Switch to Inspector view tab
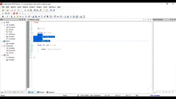Screen dimensions: 176x99 [x=50, y=92]
